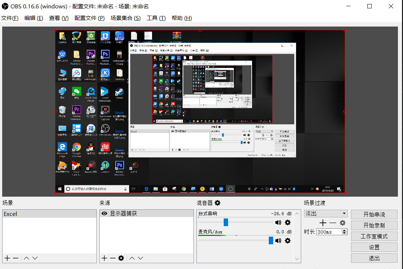Mute the 麦克风/Aux speaker
The height and width of the screenshot is (269, 403).
point(278,240)
